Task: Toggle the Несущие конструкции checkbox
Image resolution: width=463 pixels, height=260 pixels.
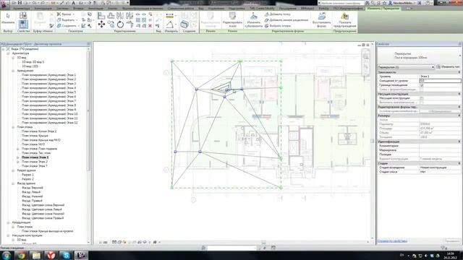Action: [422, 98]
